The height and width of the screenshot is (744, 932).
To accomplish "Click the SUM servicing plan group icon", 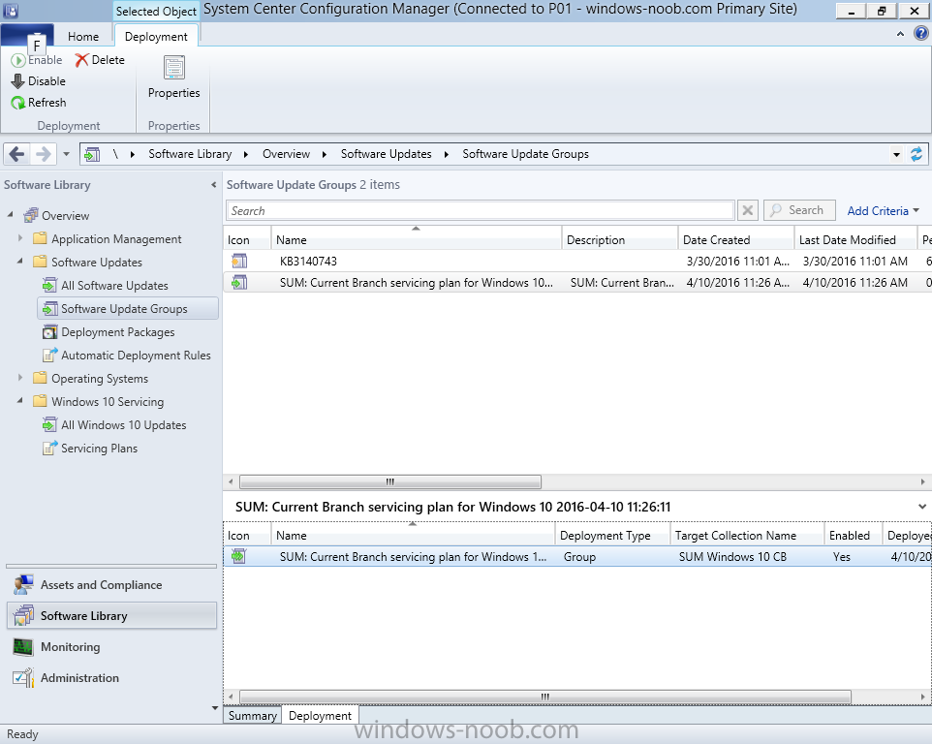I will tap(239, 283).
